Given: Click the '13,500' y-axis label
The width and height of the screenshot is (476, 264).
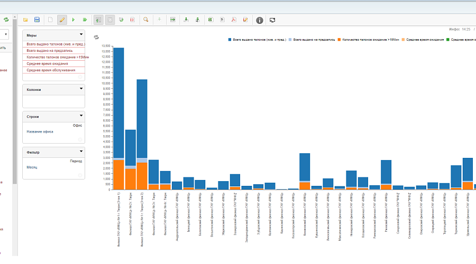Looking at the screenshot, I should pyautogui.click(x=106, y=46).
